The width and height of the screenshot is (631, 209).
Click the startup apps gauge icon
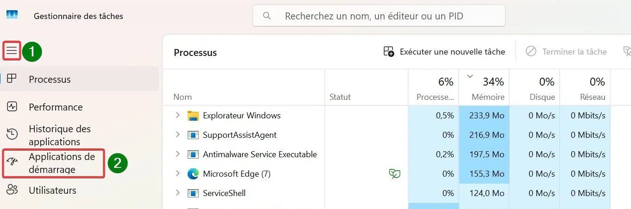12,162
